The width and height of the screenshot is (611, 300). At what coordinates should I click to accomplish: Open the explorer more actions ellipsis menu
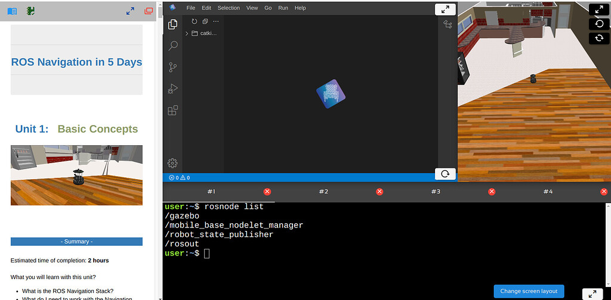[216, 21]
